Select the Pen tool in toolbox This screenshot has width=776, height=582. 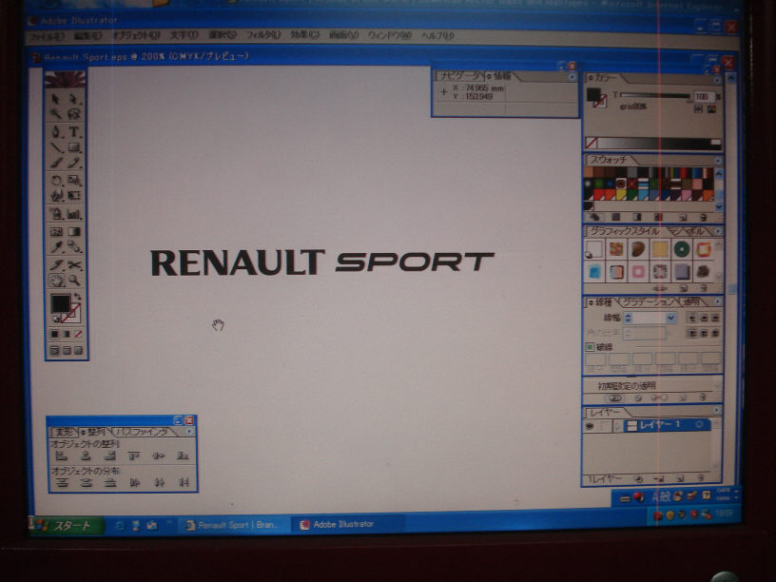coord(57,132)
